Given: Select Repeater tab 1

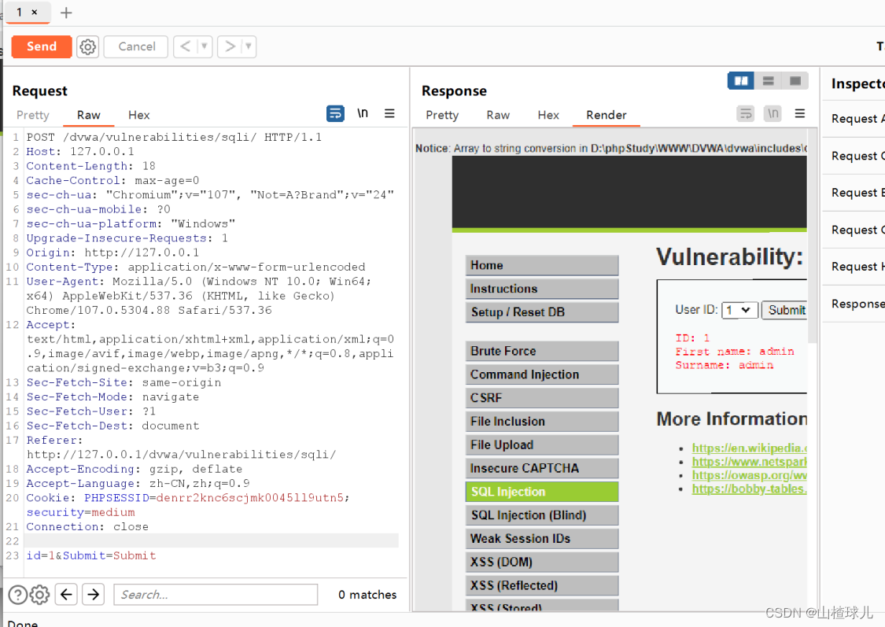Looking at the screenshot, I should click(x=20, y=12).
